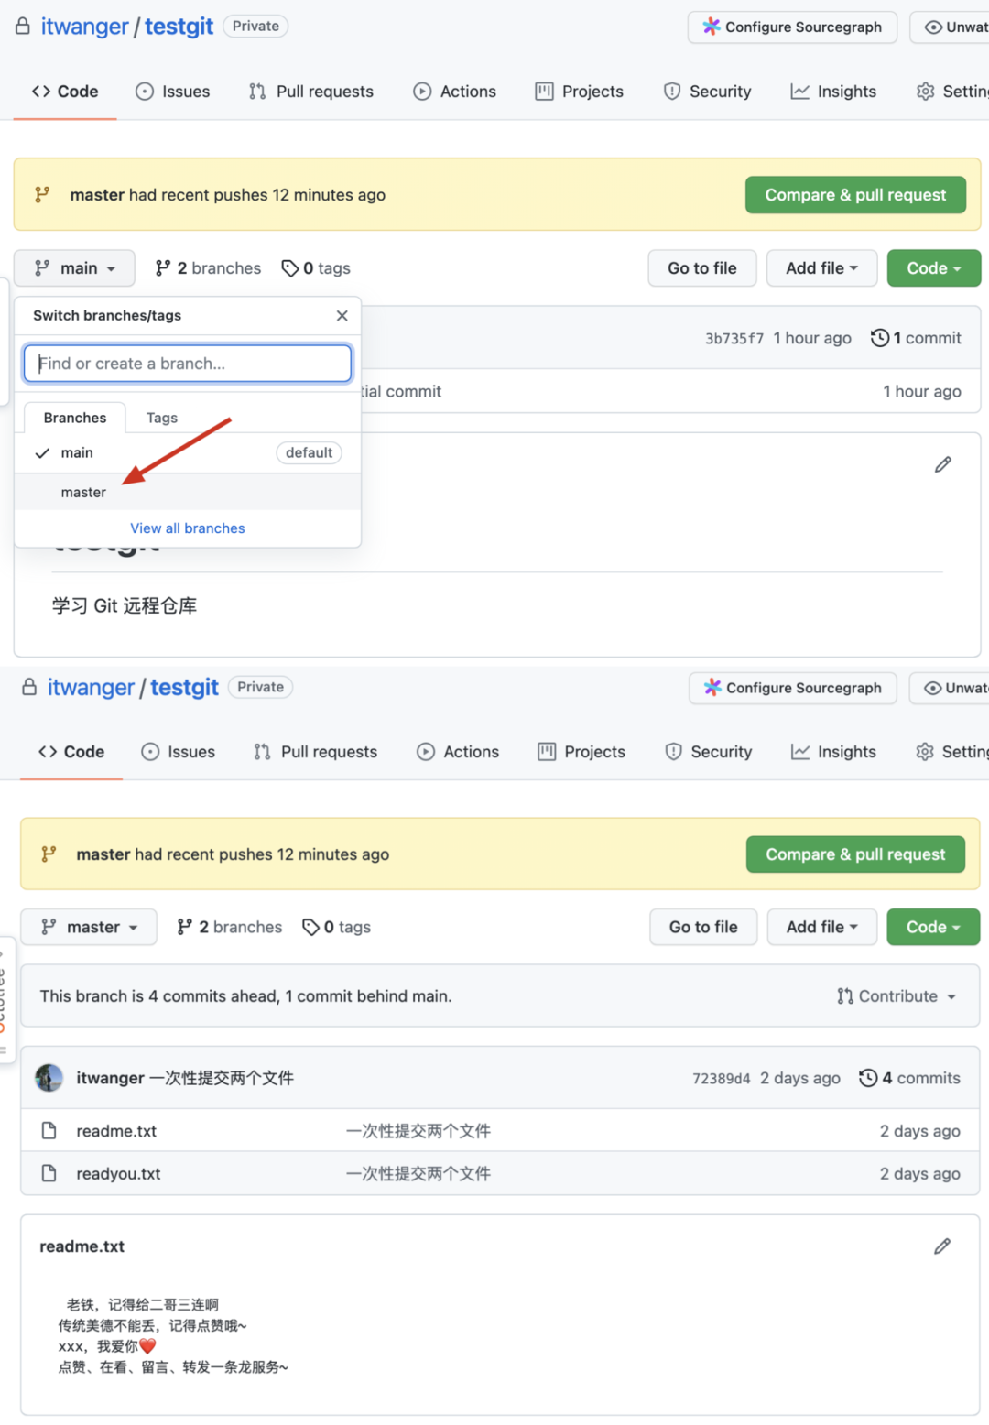989x1425 pixels.
Task: Click upper Go to file button
Action: click(702, 268)
